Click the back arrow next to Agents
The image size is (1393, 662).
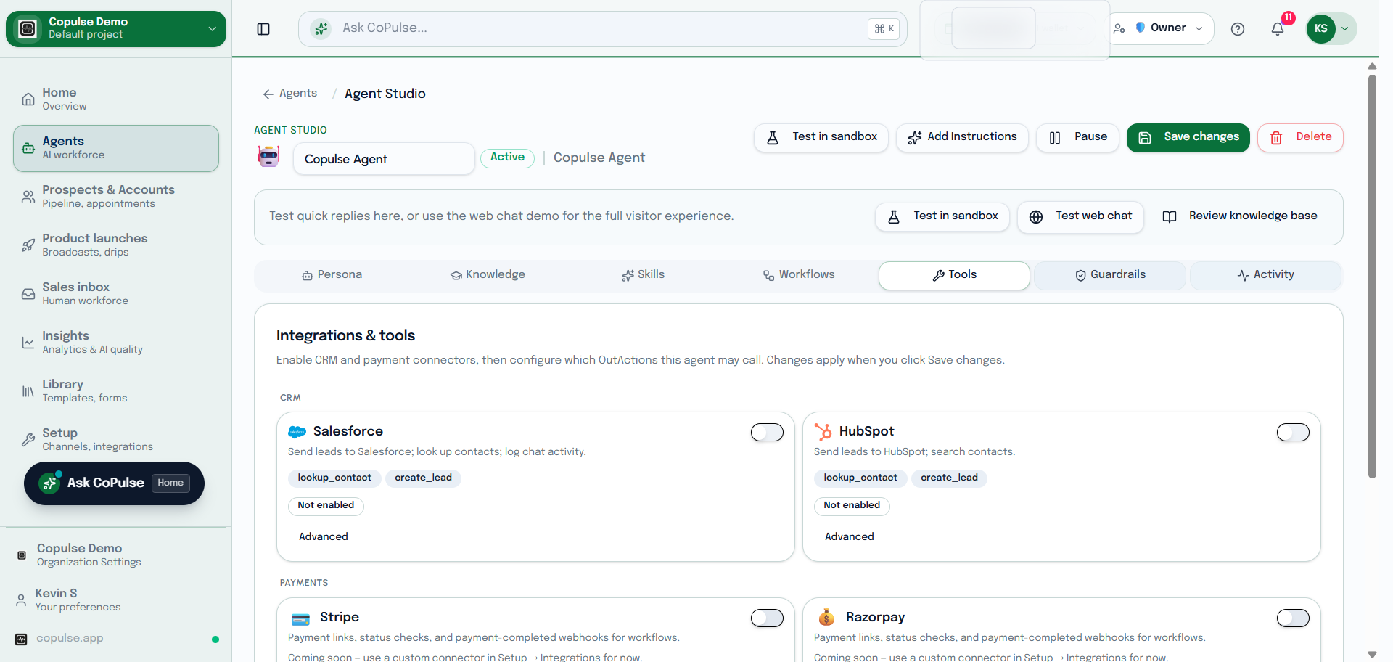click(268, 94)
